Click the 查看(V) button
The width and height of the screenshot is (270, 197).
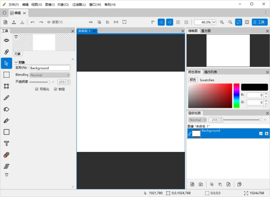55,22
